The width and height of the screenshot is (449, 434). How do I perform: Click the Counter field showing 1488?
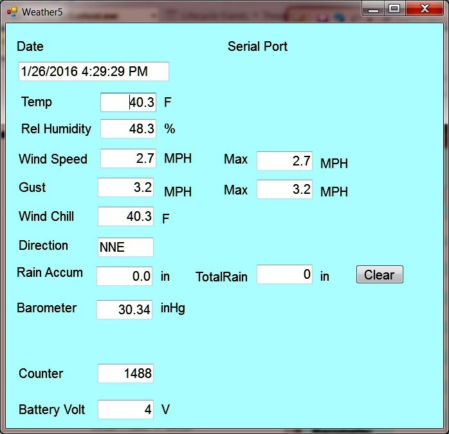click(x=125, y=373)
